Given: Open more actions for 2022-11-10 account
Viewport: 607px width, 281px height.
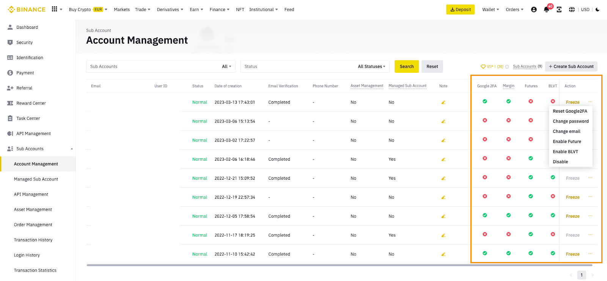Looking at the screenshot, I should pos(590,254).
